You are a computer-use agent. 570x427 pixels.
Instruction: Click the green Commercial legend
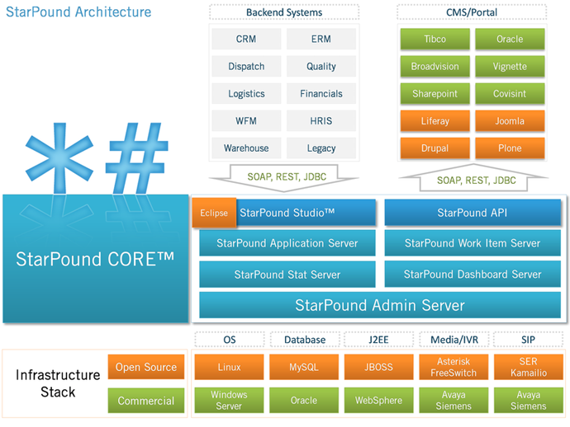click(x=146, y=401)
